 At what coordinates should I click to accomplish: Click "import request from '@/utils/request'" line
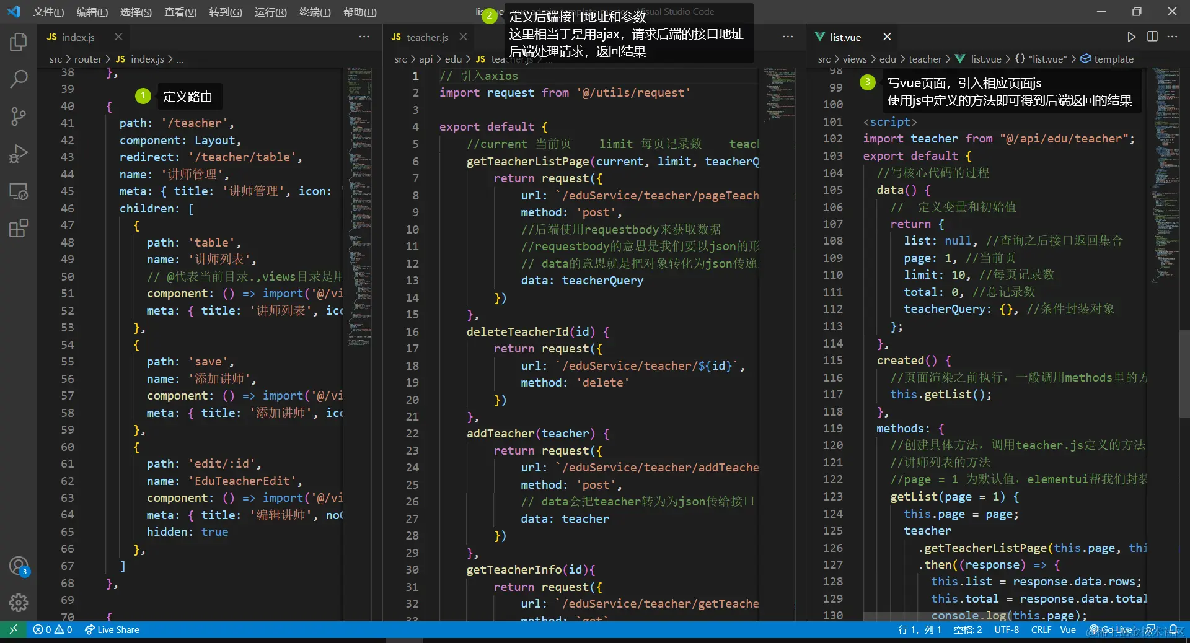click(565, 93)
